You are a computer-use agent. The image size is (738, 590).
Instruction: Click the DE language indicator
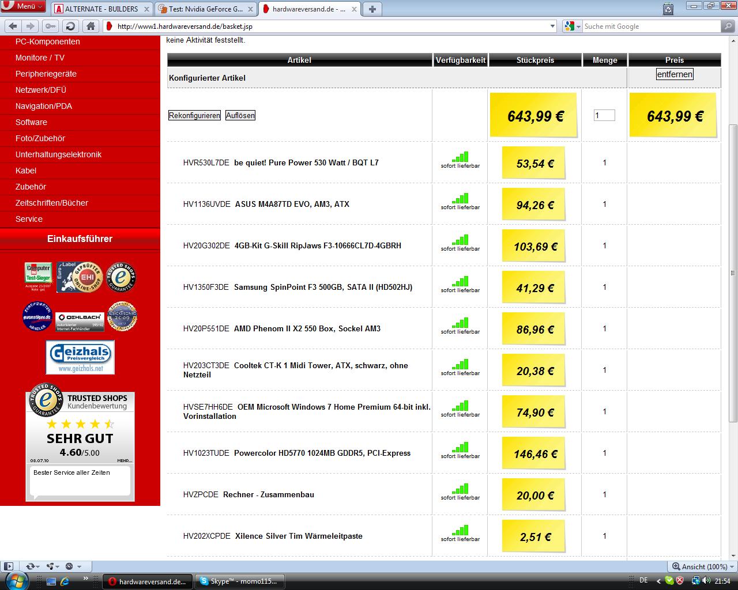click(643, 580)
